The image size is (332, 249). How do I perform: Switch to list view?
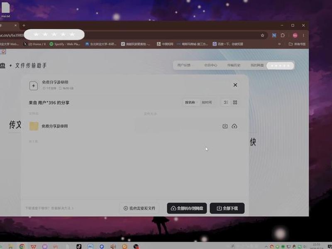[x=226, y=102]
